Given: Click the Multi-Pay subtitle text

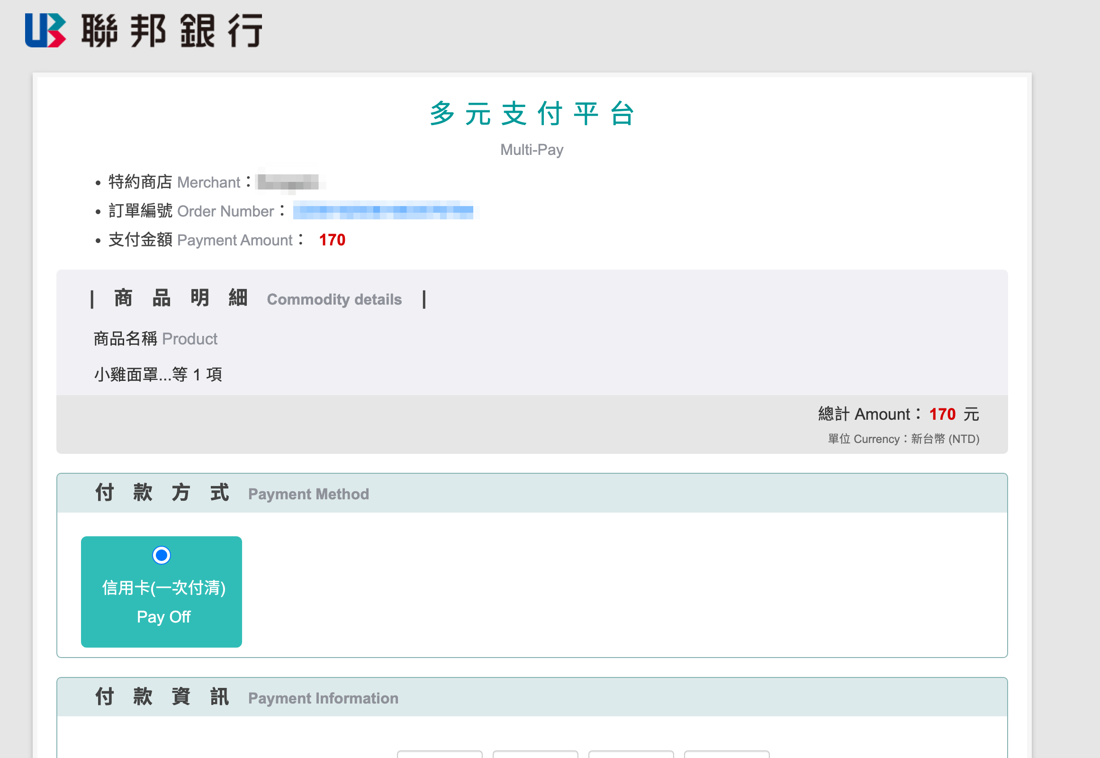Looking at the screenshot, I should coord(532,150).
